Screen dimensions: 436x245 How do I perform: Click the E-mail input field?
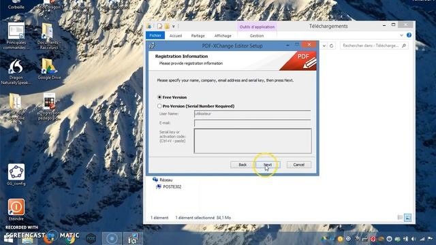[x=252, y=123]
